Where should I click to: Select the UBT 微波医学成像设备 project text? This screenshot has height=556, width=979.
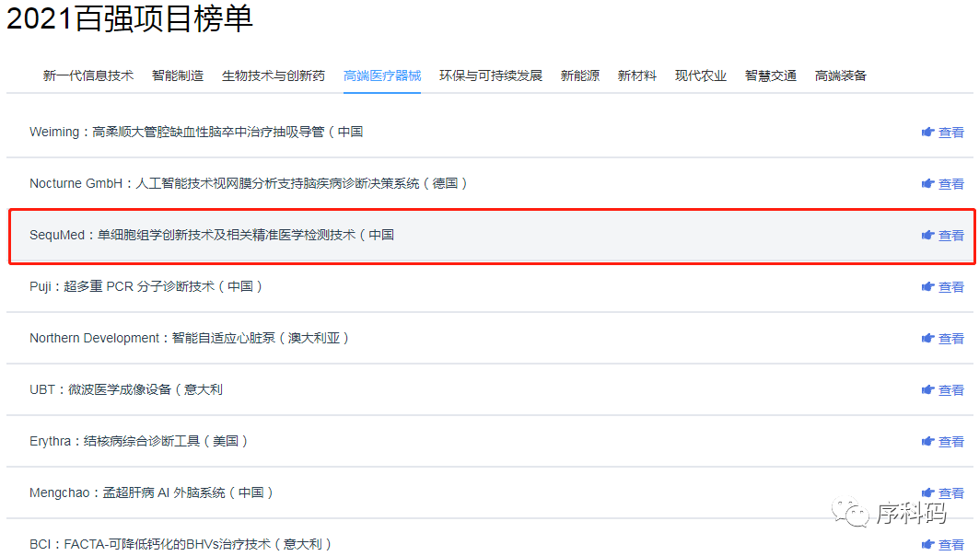126,389
